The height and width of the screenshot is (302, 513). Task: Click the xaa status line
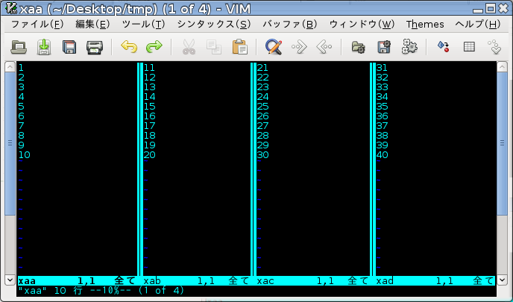click(x=77, y=280)
